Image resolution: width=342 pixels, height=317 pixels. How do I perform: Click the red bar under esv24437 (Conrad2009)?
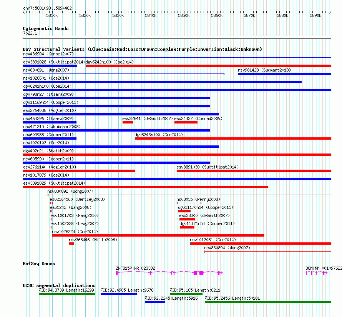point(186,122)
